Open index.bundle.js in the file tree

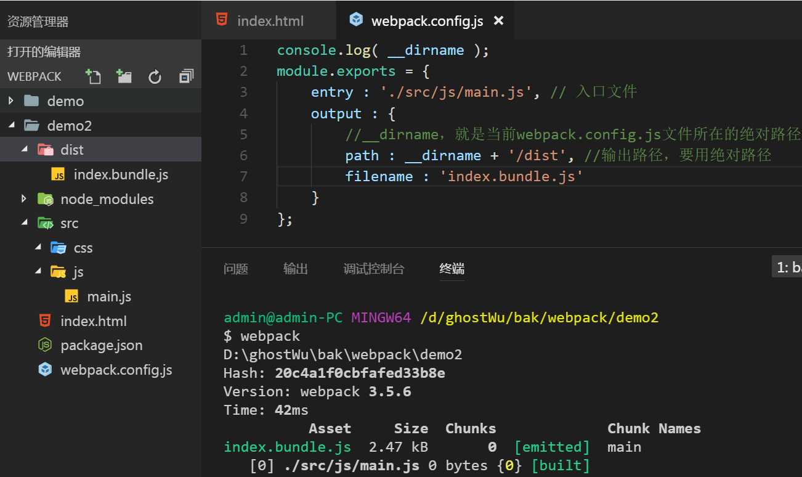click(x=121, y=174)
